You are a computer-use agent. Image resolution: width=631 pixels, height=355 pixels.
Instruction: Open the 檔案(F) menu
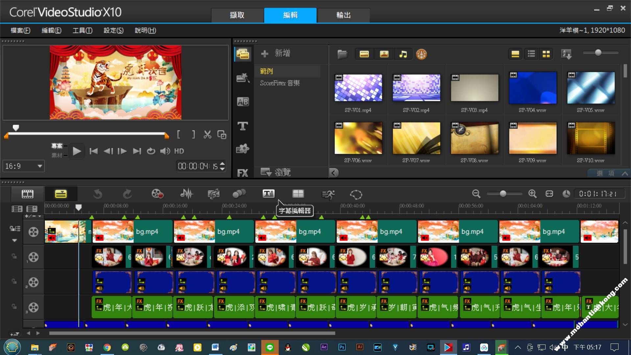(x=20, y=30)
